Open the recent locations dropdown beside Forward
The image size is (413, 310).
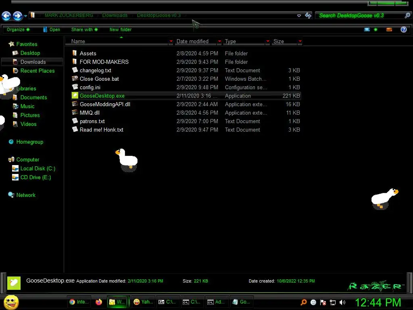click(x=25, y=16)
